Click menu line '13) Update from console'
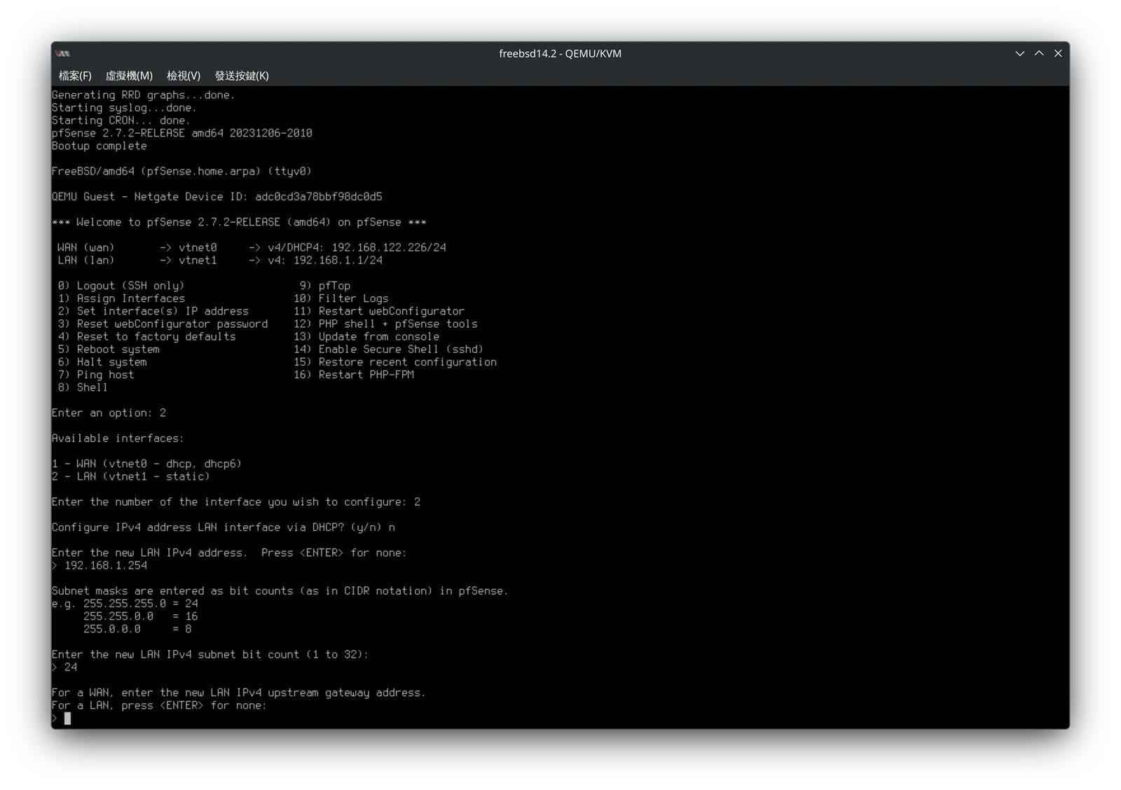 (x=366, y=336)
